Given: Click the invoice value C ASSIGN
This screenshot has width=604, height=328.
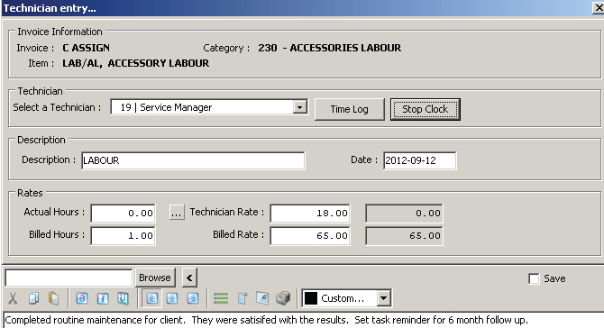Looking at the screenshot, I should click(86, 48).
